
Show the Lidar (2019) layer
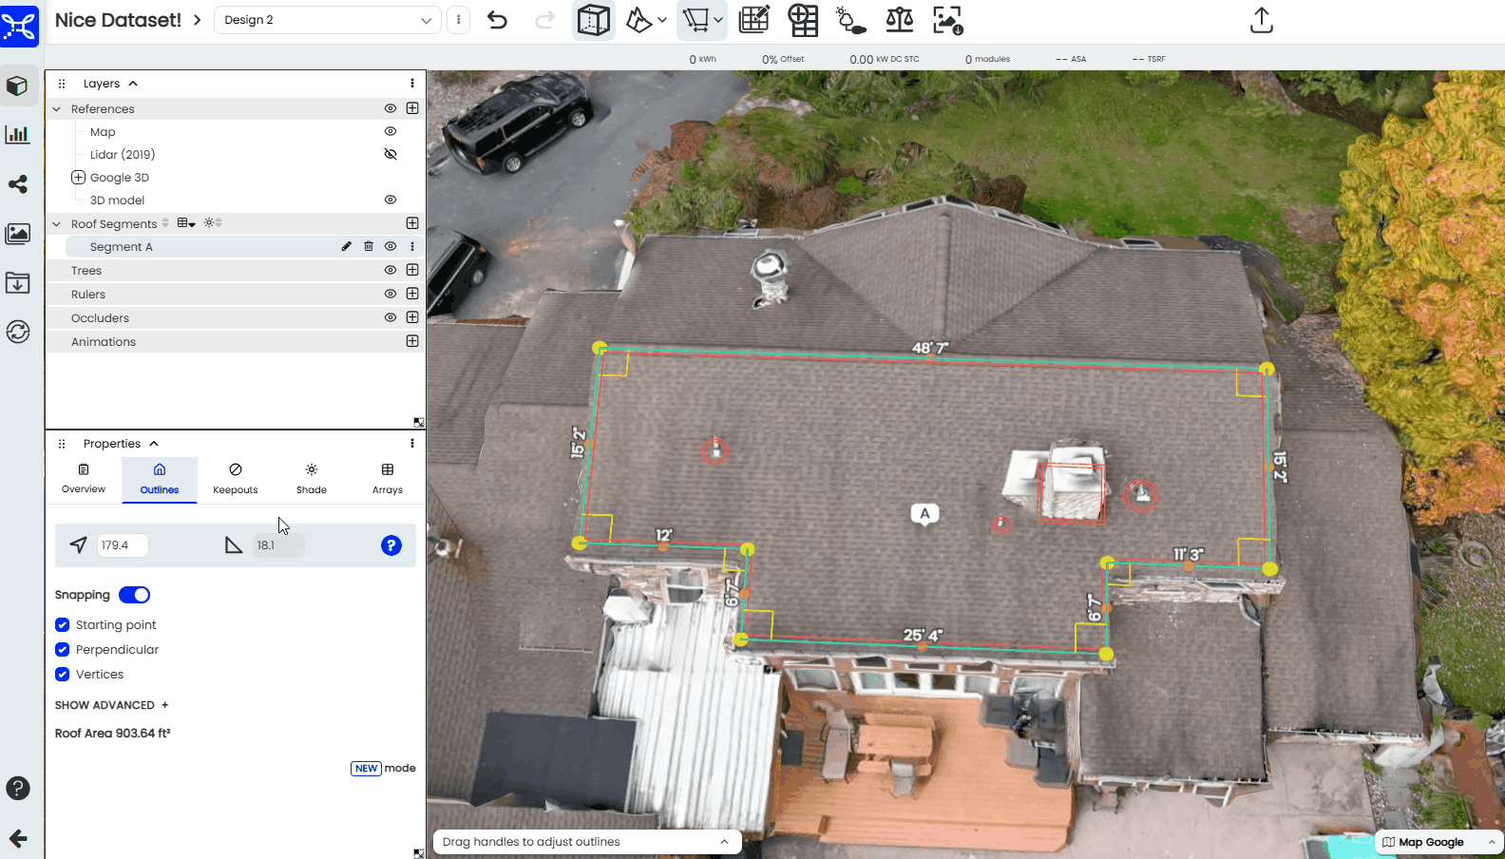pos(391,154)
